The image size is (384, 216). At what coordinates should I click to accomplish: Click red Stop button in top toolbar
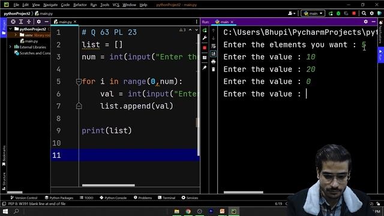(354, 13)
